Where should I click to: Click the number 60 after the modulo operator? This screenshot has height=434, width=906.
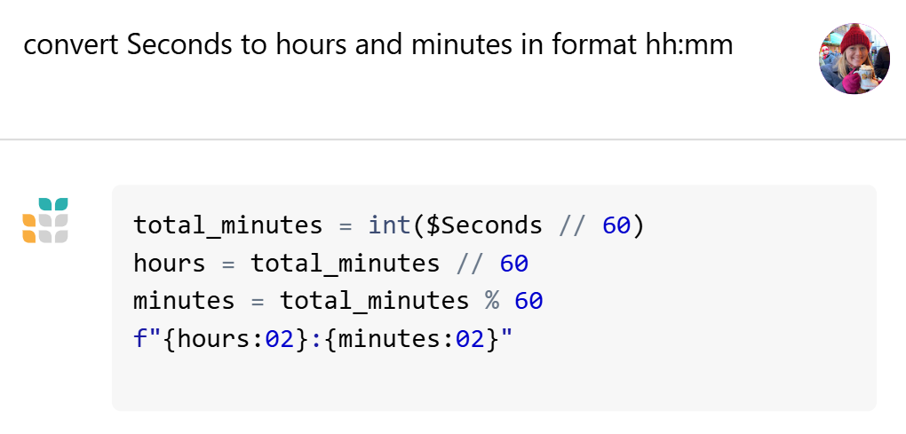click(x=528, y=301)
